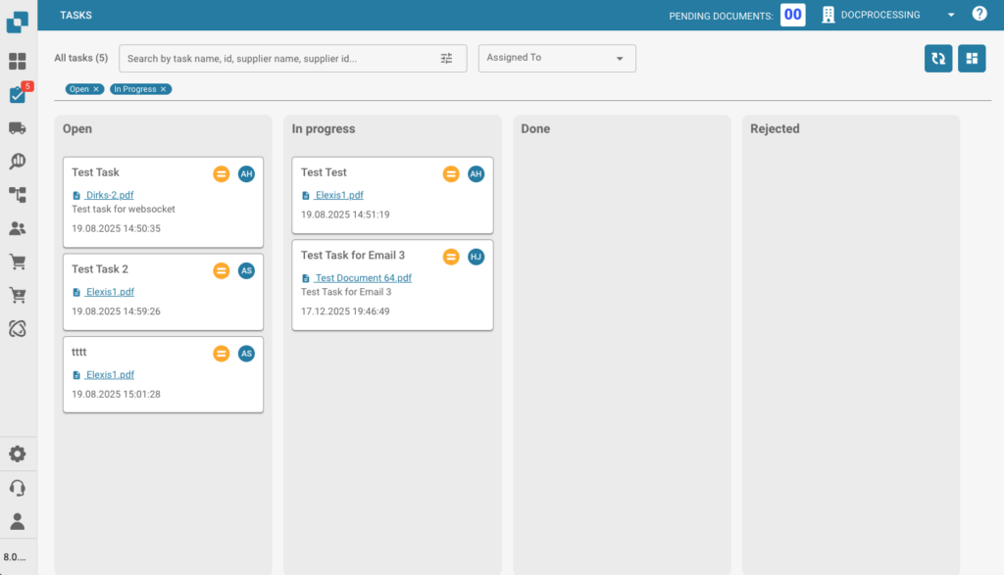Open the Test Document 64.pdf link
Screen dimensions: 1004x575
click(x=362, y=278)
